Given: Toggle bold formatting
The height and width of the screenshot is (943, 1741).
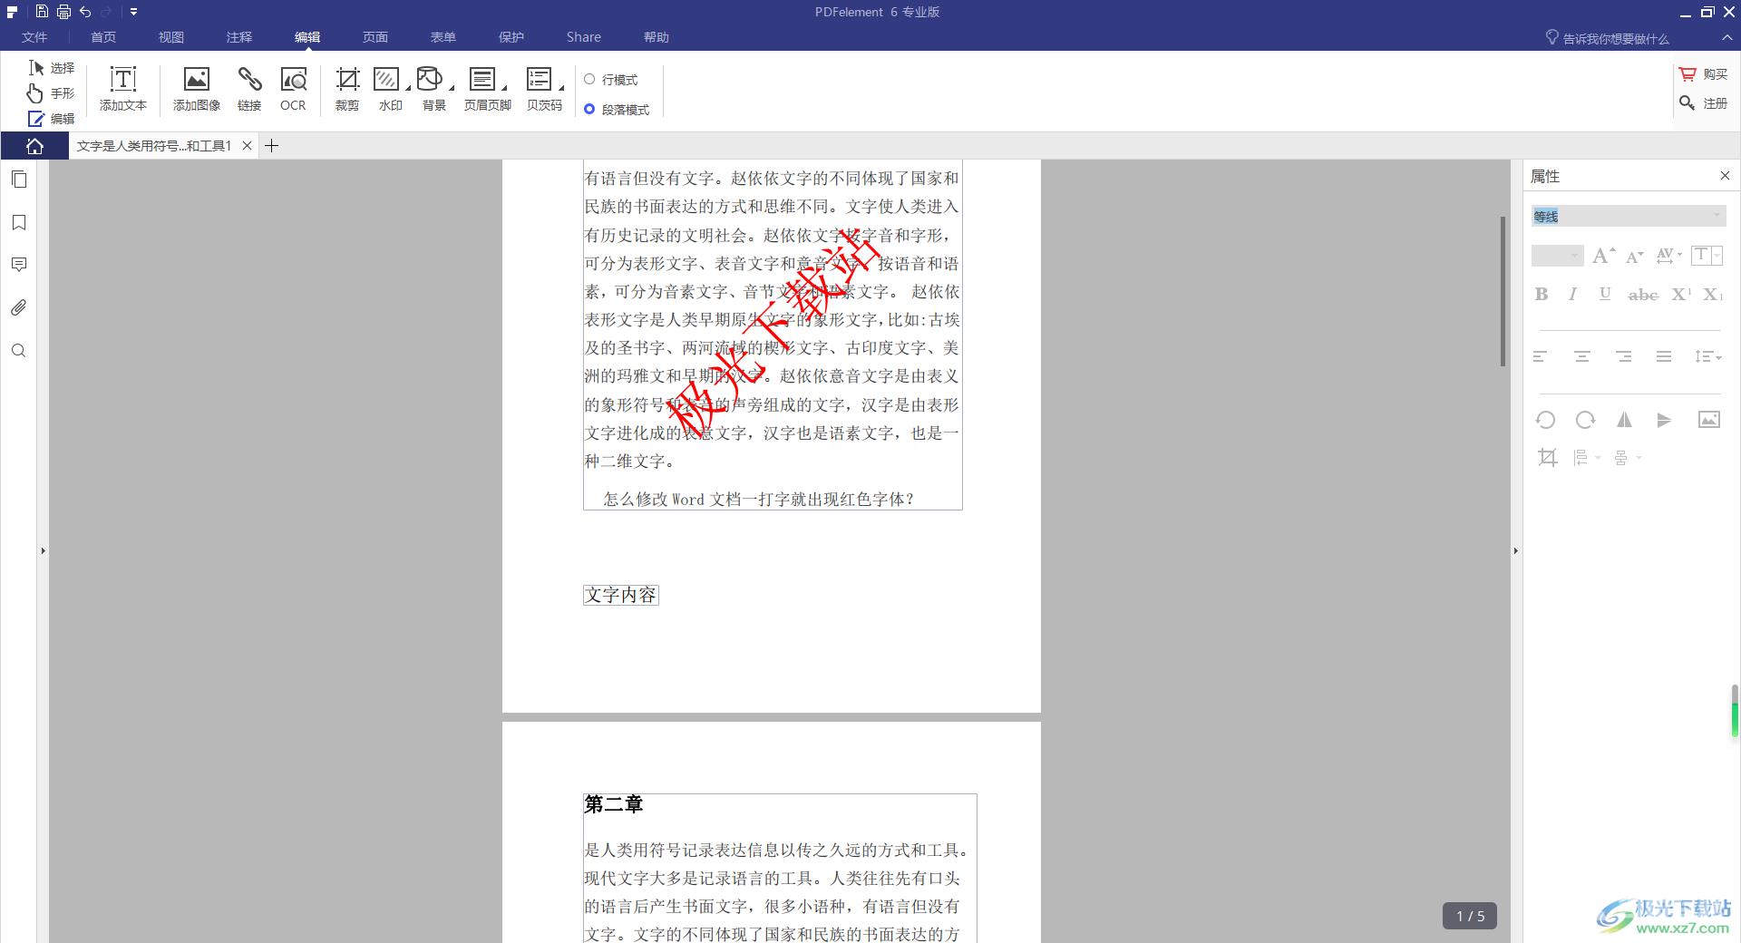Looking at the screenshot, I should coord(1542,294).
